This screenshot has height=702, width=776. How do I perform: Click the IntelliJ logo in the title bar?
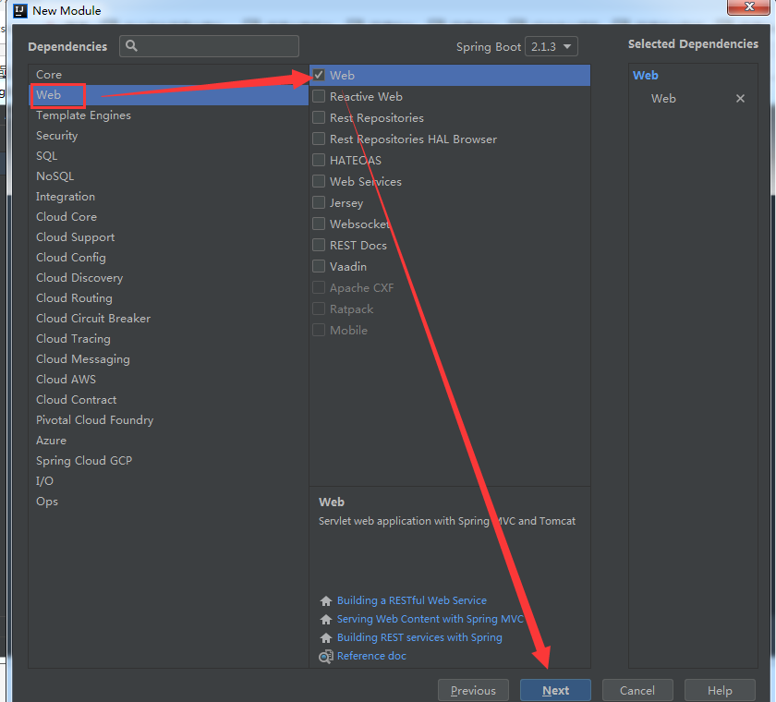coord(19,10)
